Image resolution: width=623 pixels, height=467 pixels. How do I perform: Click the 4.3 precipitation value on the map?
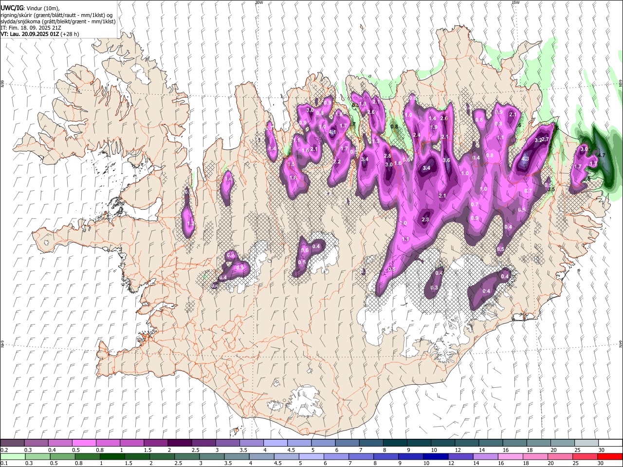525,159
